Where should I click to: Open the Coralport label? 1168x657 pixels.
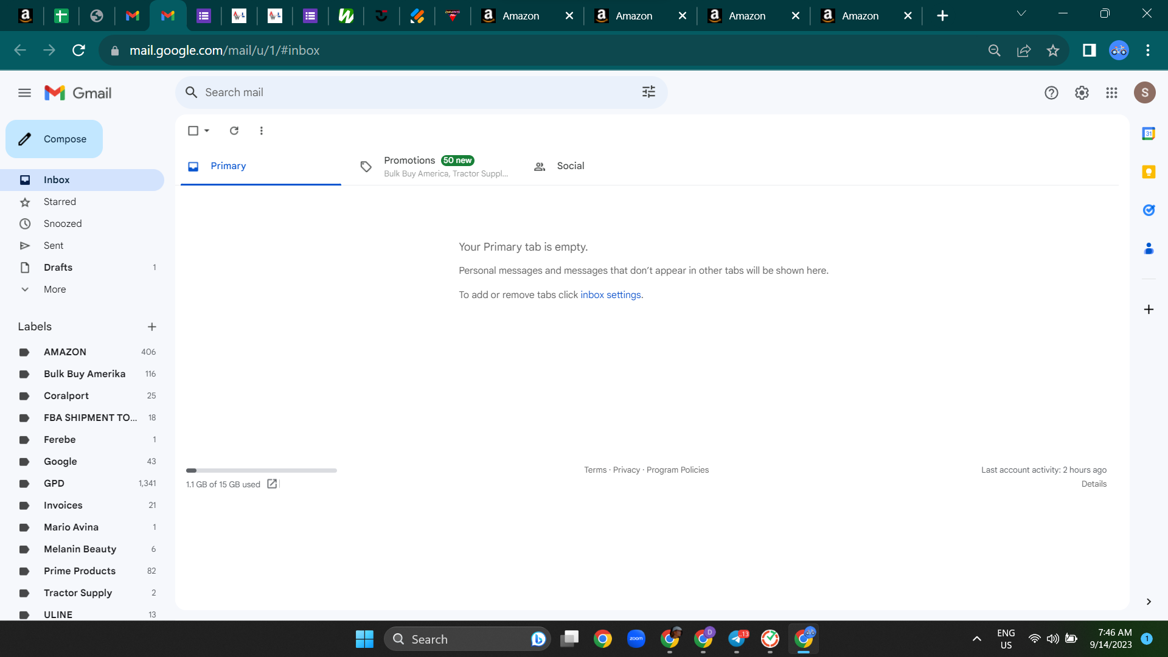(82, 396)
